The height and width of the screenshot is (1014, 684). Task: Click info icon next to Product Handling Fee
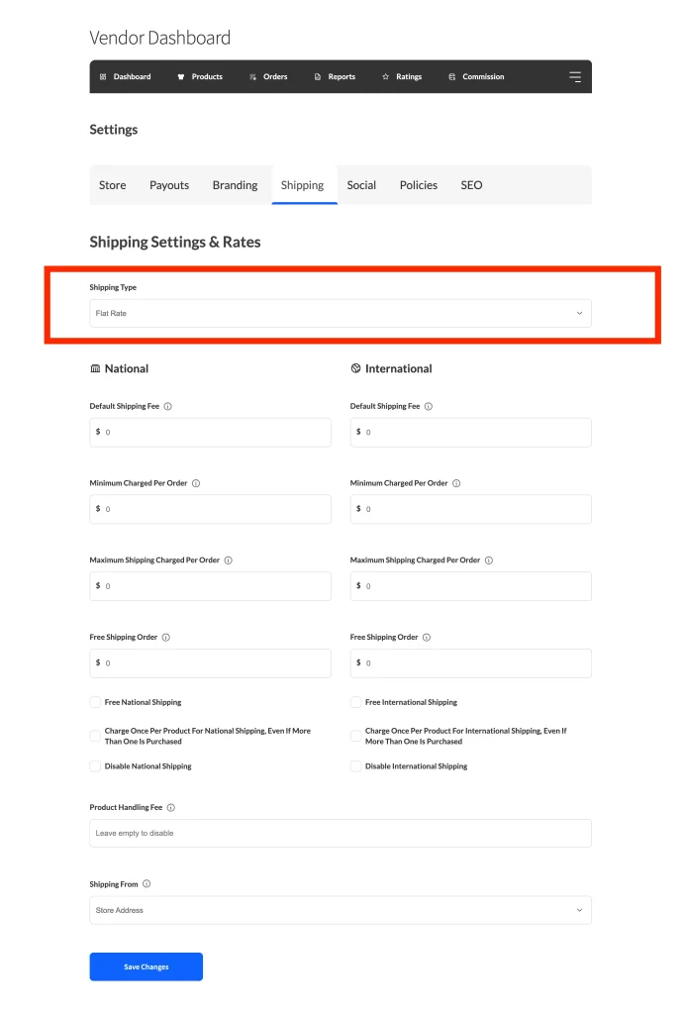coord(171,808)
